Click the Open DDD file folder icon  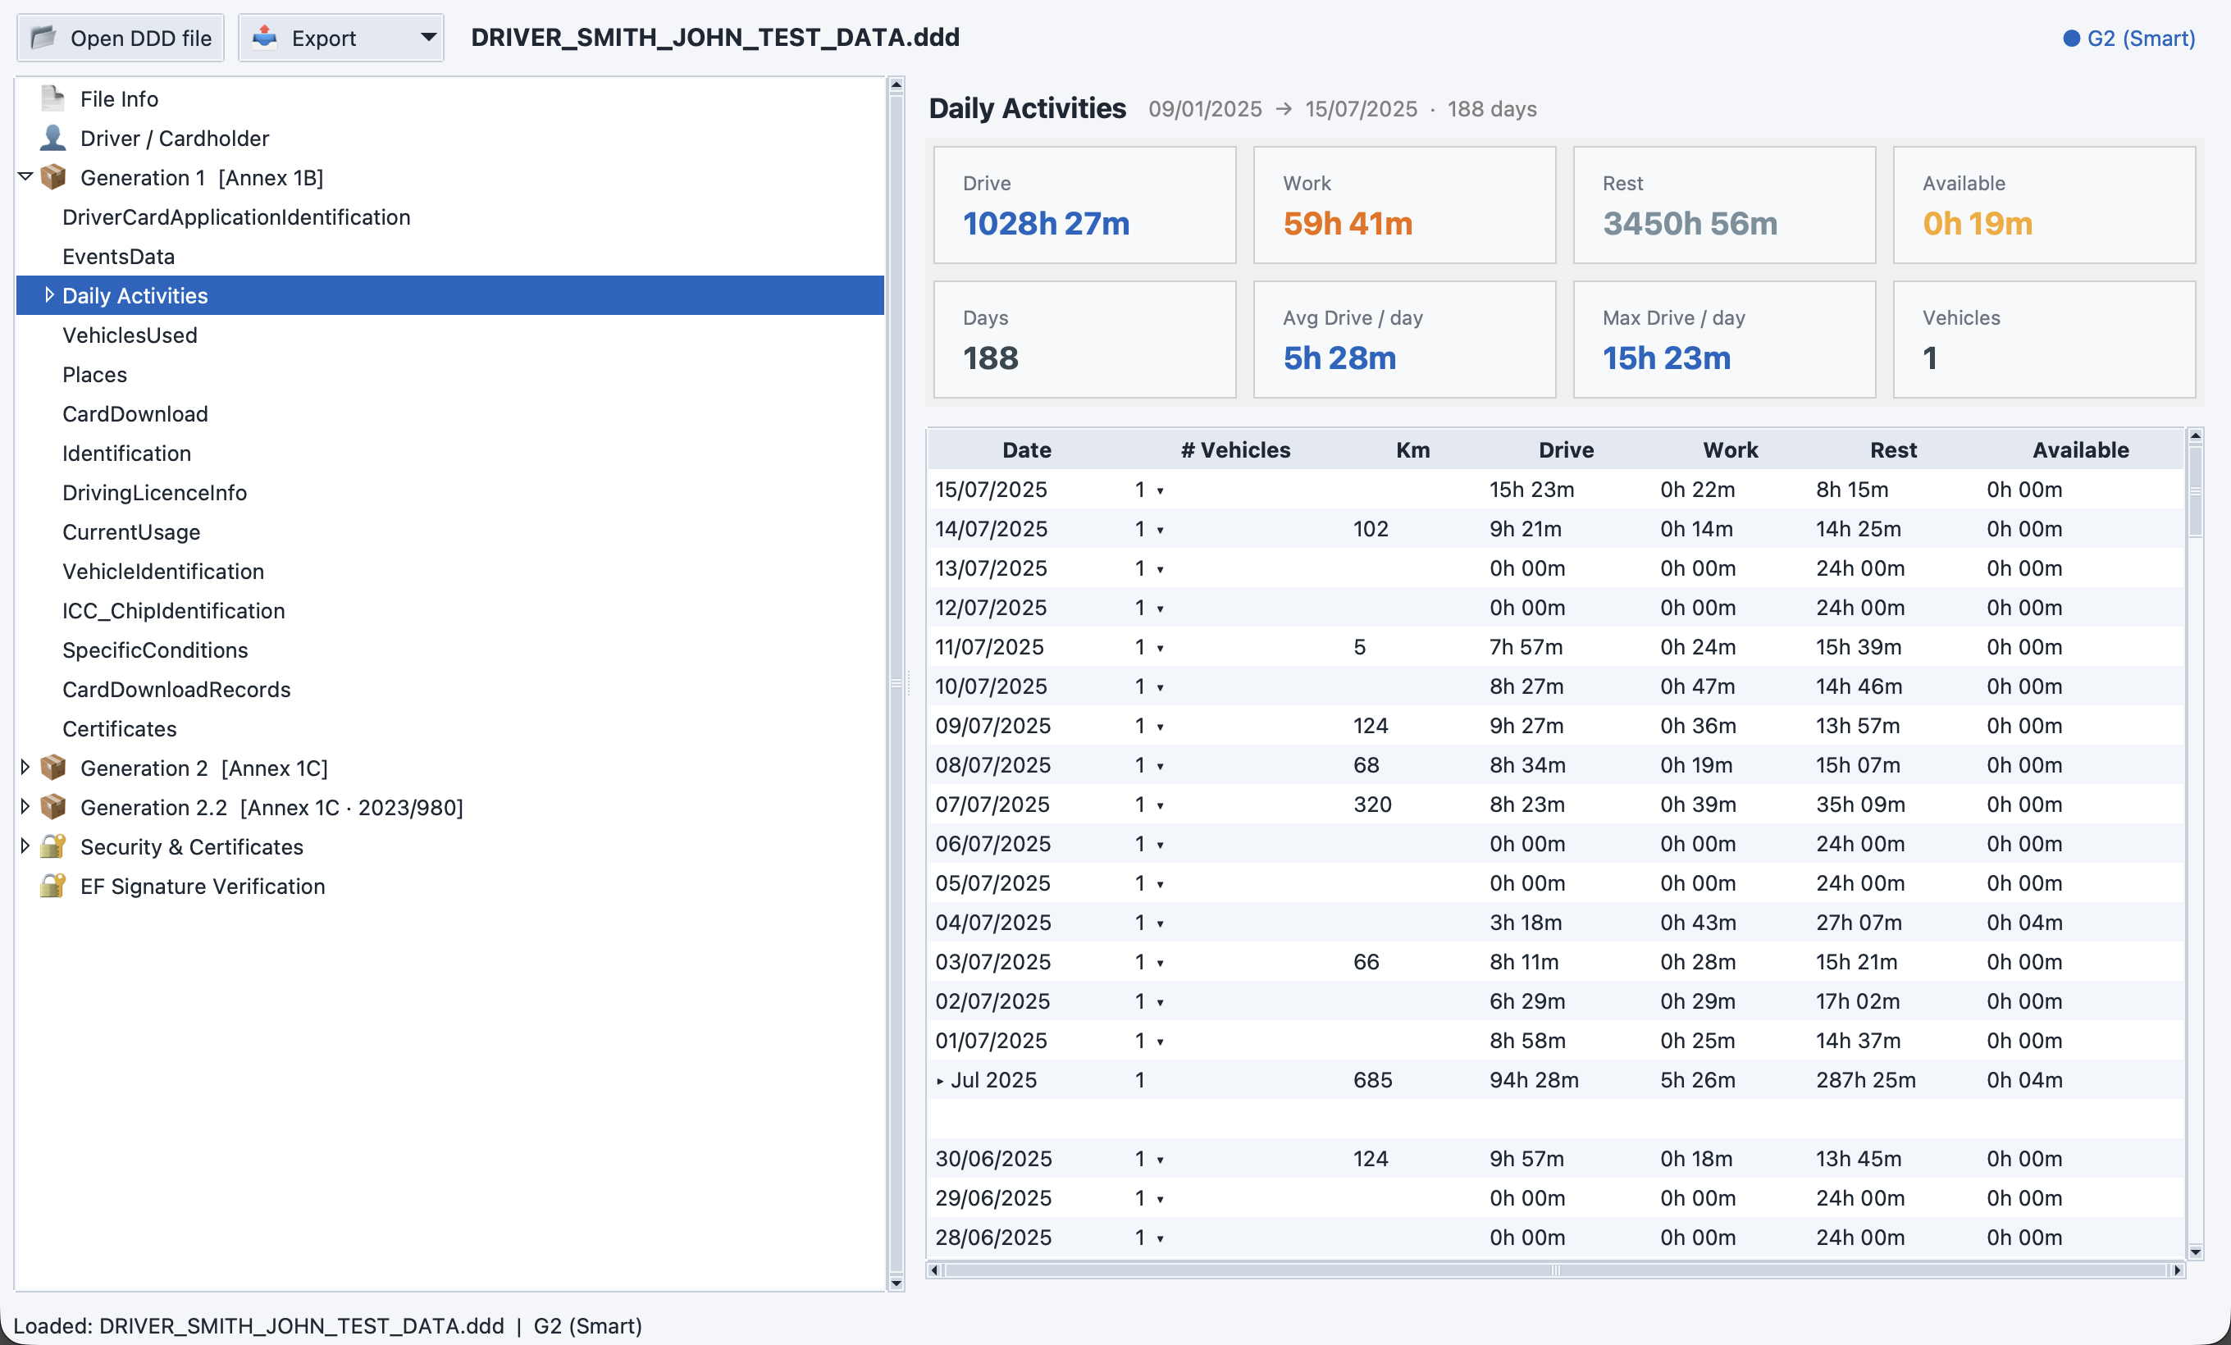(43, 38)
